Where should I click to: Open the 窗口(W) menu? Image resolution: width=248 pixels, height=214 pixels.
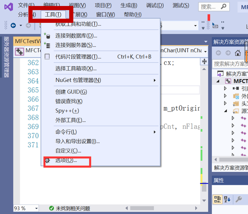tap(105, 15)
